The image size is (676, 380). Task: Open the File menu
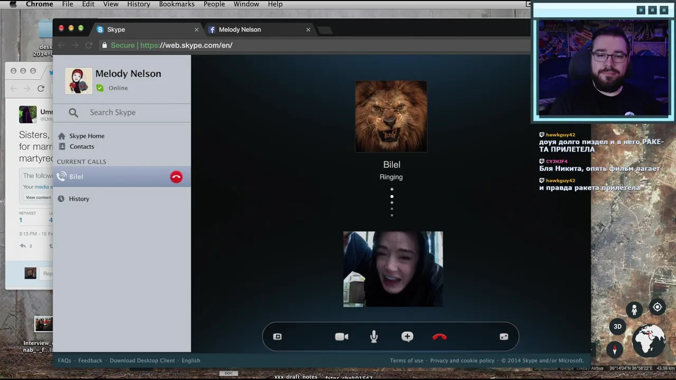click(x=68, y=4)
